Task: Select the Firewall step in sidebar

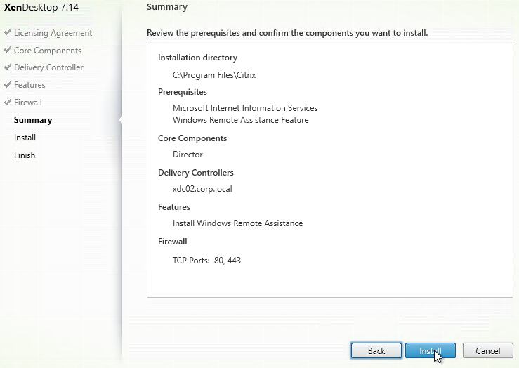Action: 28,103
